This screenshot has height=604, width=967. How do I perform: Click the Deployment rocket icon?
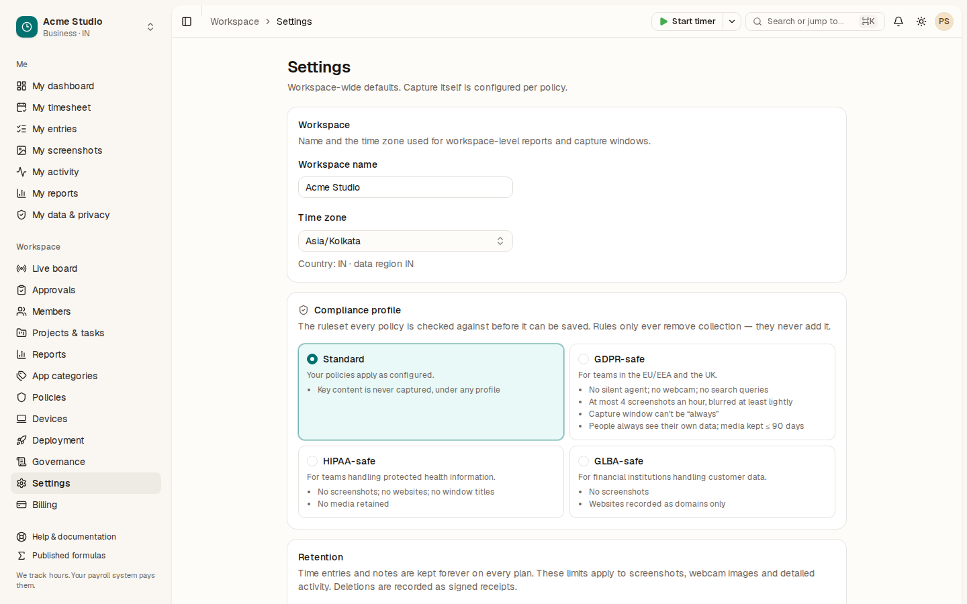tap(21, 440)
